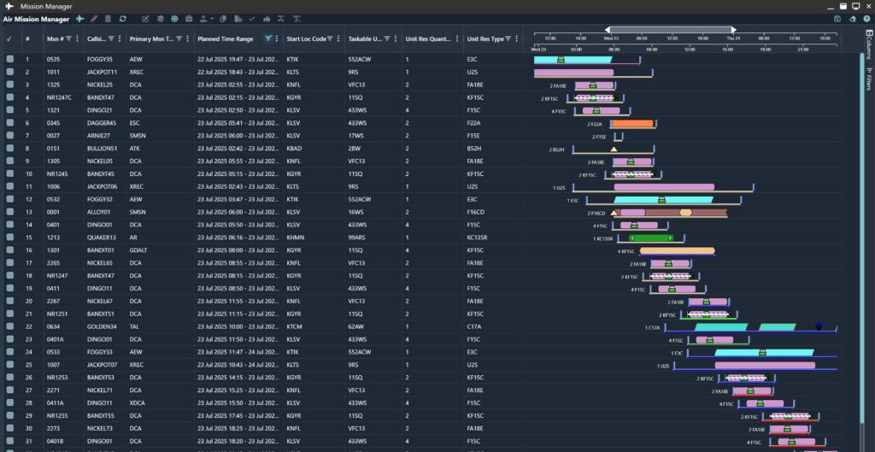The height and width of the screenshot is (452, 875).
Task: Click the text expand formatting icon
Action: pos(282,19)
